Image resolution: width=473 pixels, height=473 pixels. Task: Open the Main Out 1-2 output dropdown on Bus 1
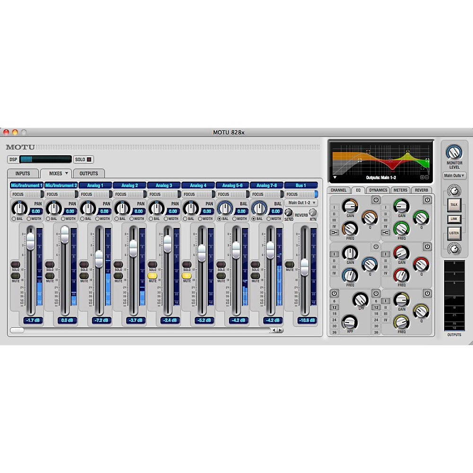pos(301,202)
